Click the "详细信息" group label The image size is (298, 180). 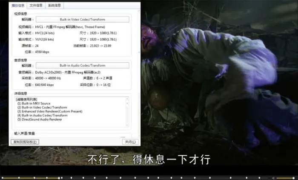coord(21,94)
